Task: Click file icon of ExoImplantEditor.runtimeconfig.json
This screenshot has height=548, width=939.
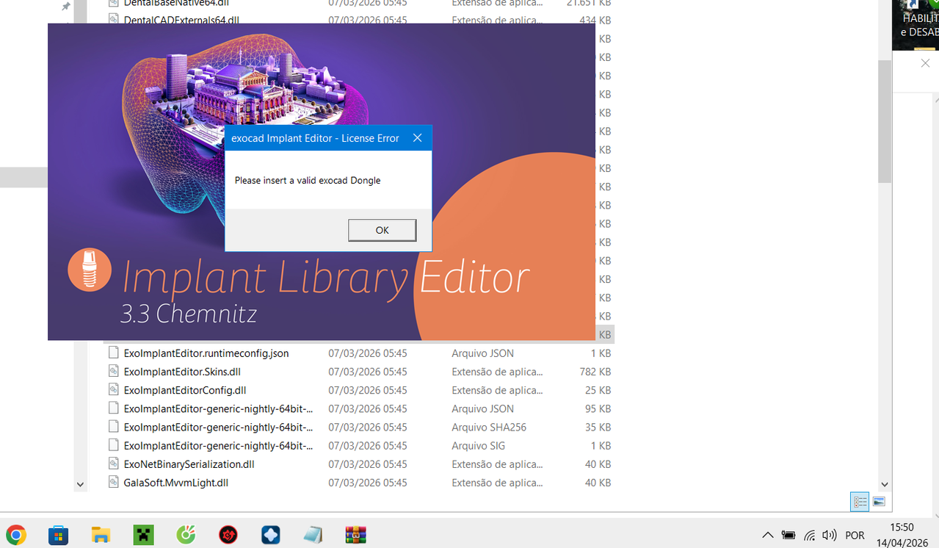Action: tap(113, 353)
